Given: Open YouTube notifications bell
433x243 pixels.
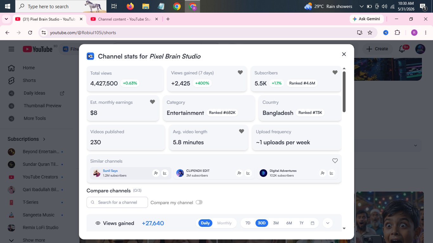Looking at the screenshot, I should tap(403, 49).
